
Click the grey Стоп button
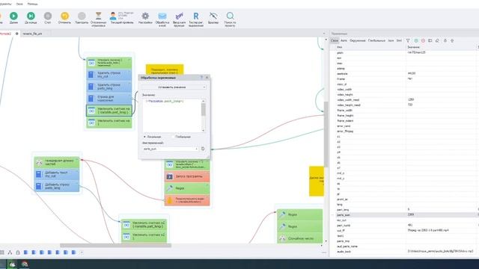tap(48, 16)
